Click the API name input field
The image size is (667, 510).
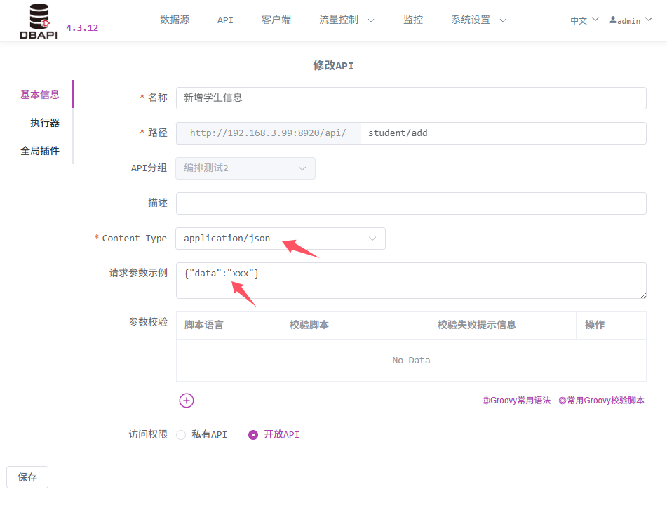point(410,98)
